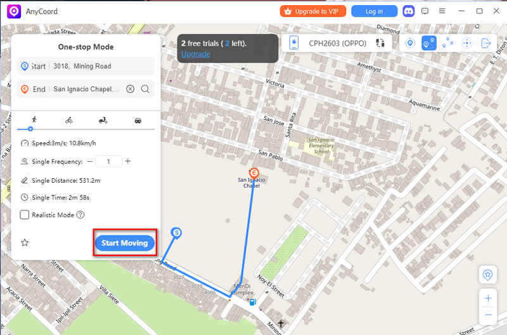Select Modify Location mode icon
Screen dimensions: 507x335
[x=410, y=43]
